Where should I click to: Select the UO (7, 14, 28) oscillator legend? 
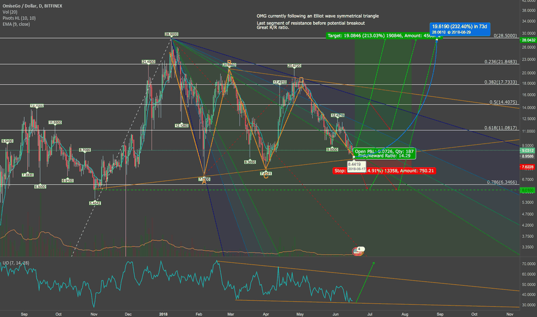tap(16, 263)
